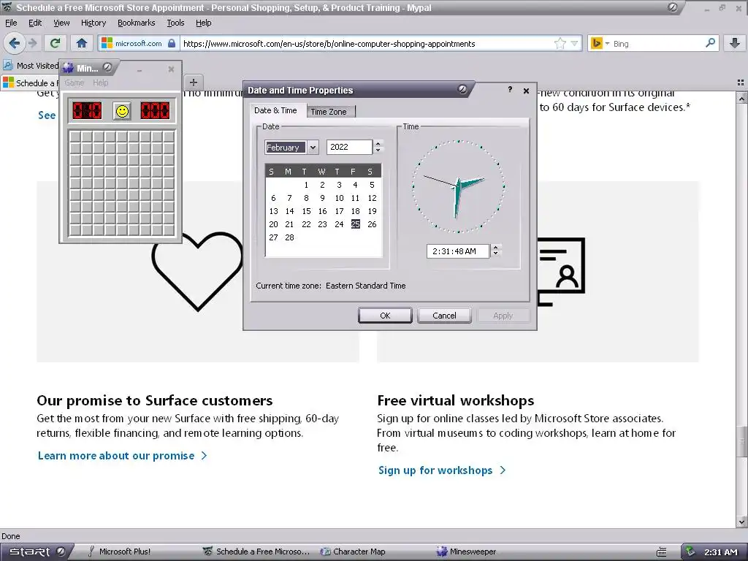Open the File menu
748x561 pixels.
[11, 23]
